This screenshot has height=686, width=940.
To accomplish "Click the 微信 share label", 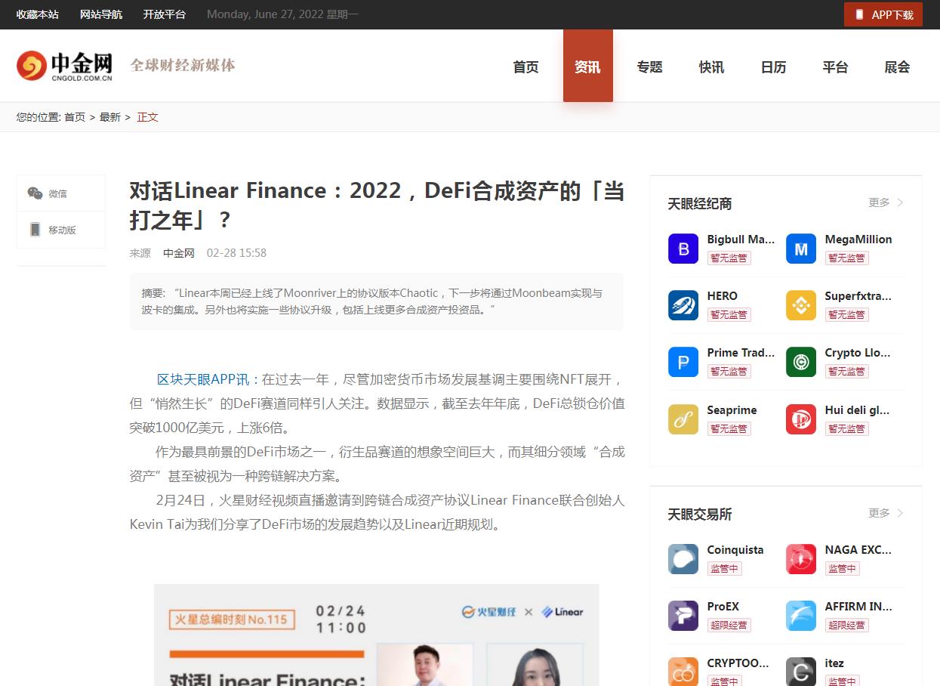I will coord(58,193).
